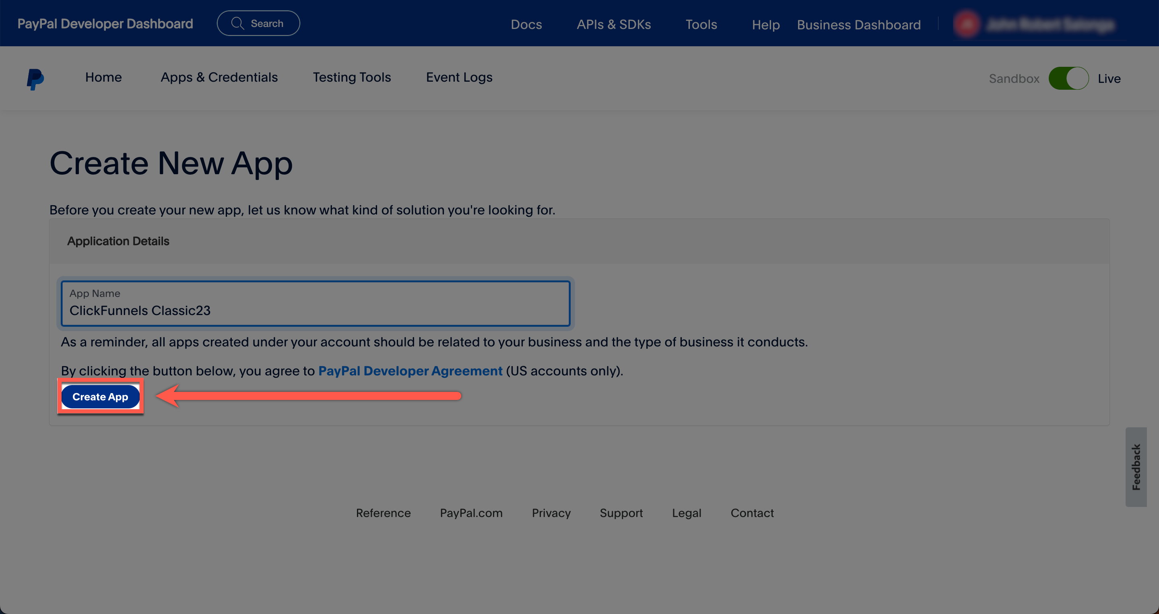Click the Reference footer link
The height and width of the screenshot is (614, 1159).
pyautogui.click(x=383, y=513)
